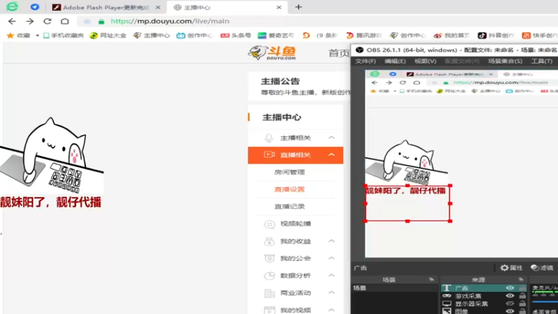Viewport: 558px width, 314px height.
Task: Open the blue shield icon beside tabs
Action: [34, 7]
